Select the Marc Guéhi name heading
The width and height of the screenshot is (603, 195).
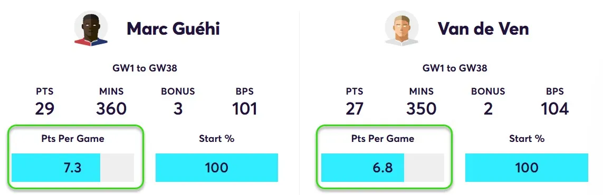(x=173, y=29)
